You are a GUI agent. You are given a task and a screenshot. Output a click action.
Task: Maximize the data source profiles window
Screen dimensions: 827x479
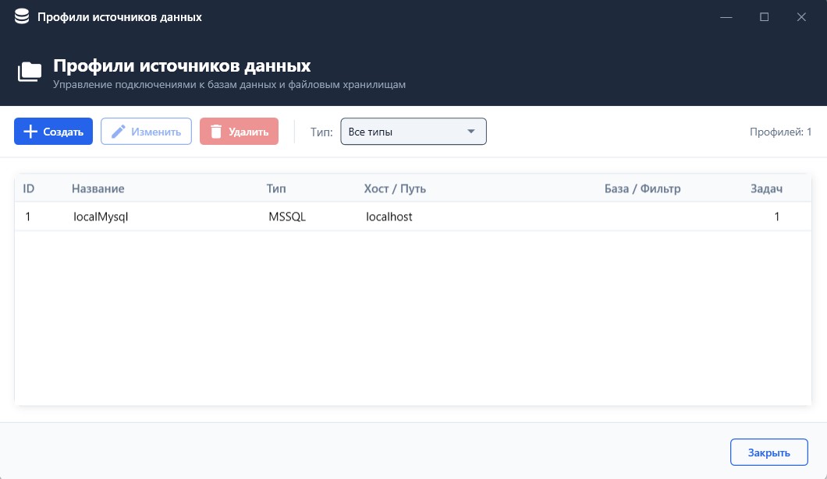click(764, 16)
